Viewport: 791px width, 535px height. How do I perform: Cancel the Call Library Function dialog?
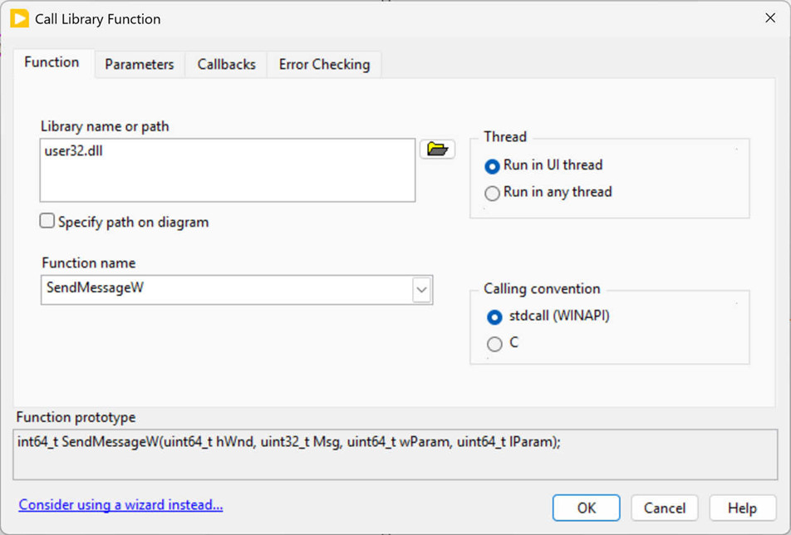pyautogui.click(x=664, y=508)
